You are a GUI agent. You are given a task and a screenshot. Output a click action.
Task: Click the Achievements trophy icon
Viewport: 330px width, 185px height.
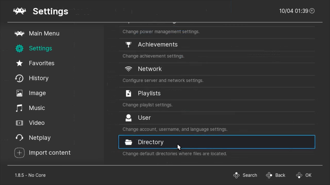pos(128,44)
